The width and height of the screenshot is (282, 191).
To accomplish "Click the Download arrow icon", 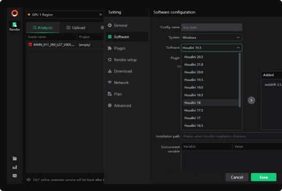I will (110, 71).
